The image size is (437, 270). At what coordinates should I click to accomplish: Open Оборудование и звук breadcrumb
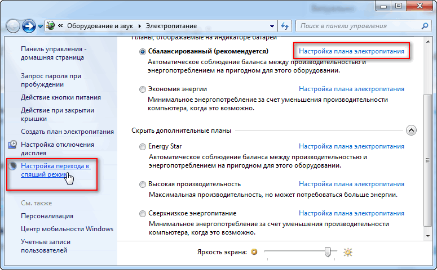pyautogui.click(x=100, y=26)
